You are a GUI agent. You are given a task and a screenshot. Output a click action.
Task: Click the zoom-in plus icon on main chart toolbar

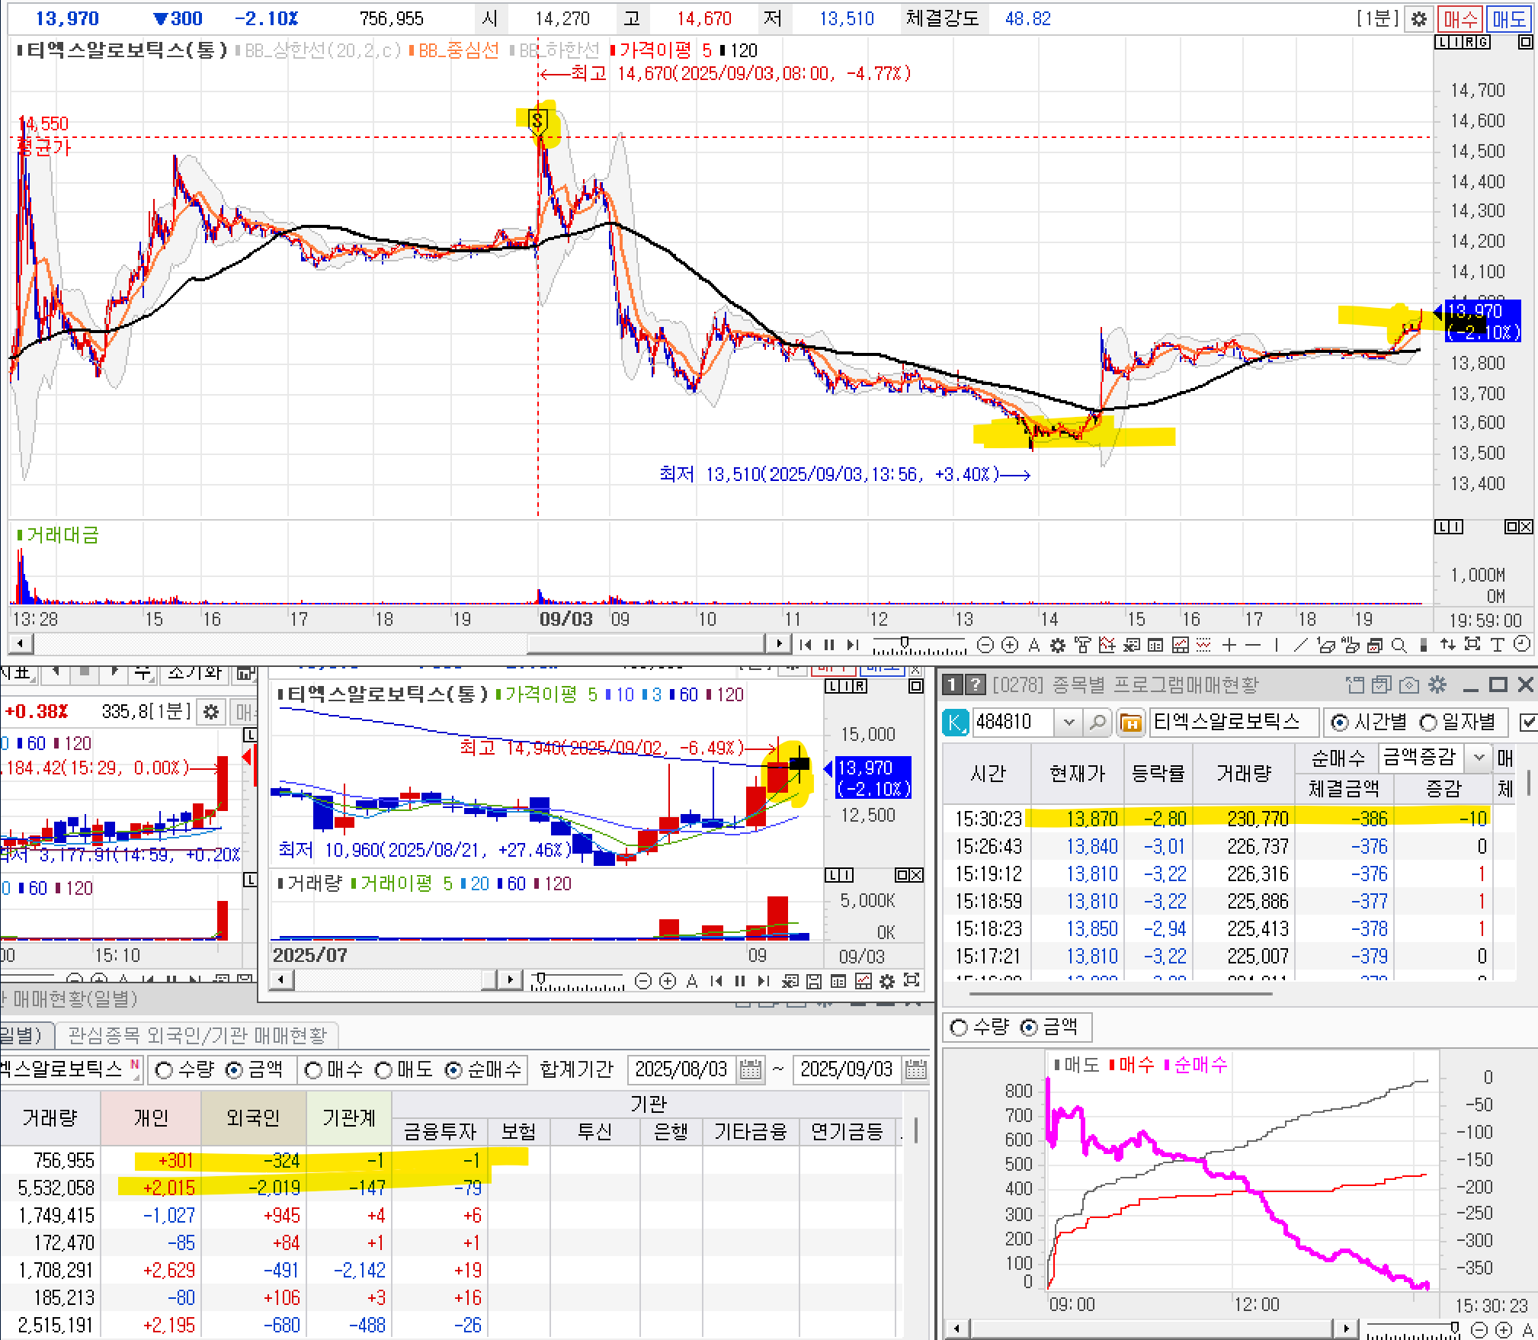[x=1010, y=646]
